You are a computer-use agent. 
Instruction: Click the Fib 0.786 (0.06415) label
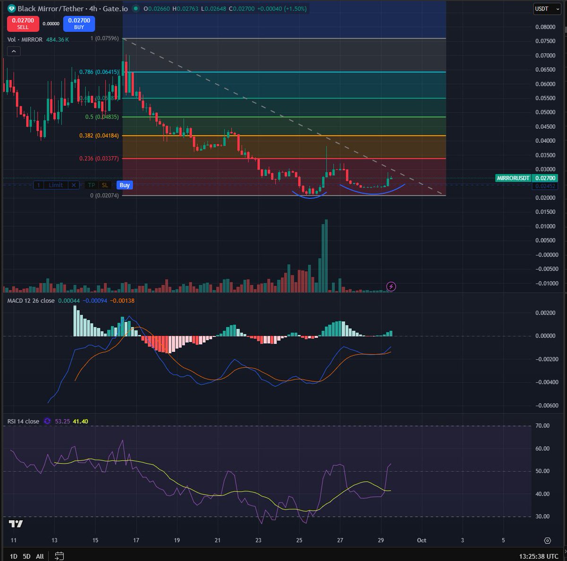99,72
